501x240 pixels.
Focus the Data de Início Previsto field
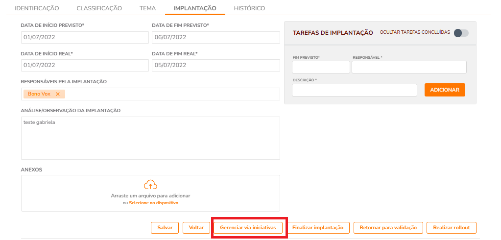[85, 37]
